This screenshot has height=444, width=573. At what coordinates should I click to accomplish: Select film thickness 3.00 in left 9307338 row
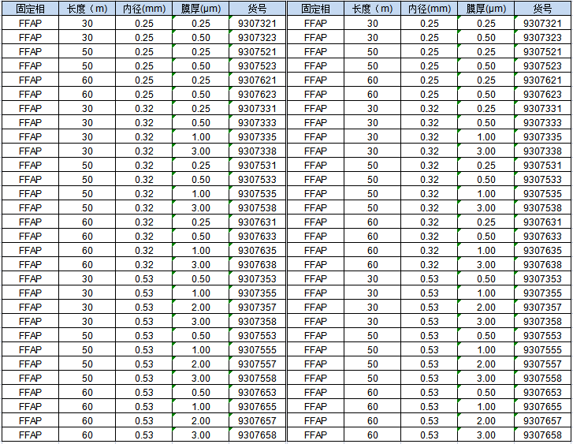tap(201, 151)
